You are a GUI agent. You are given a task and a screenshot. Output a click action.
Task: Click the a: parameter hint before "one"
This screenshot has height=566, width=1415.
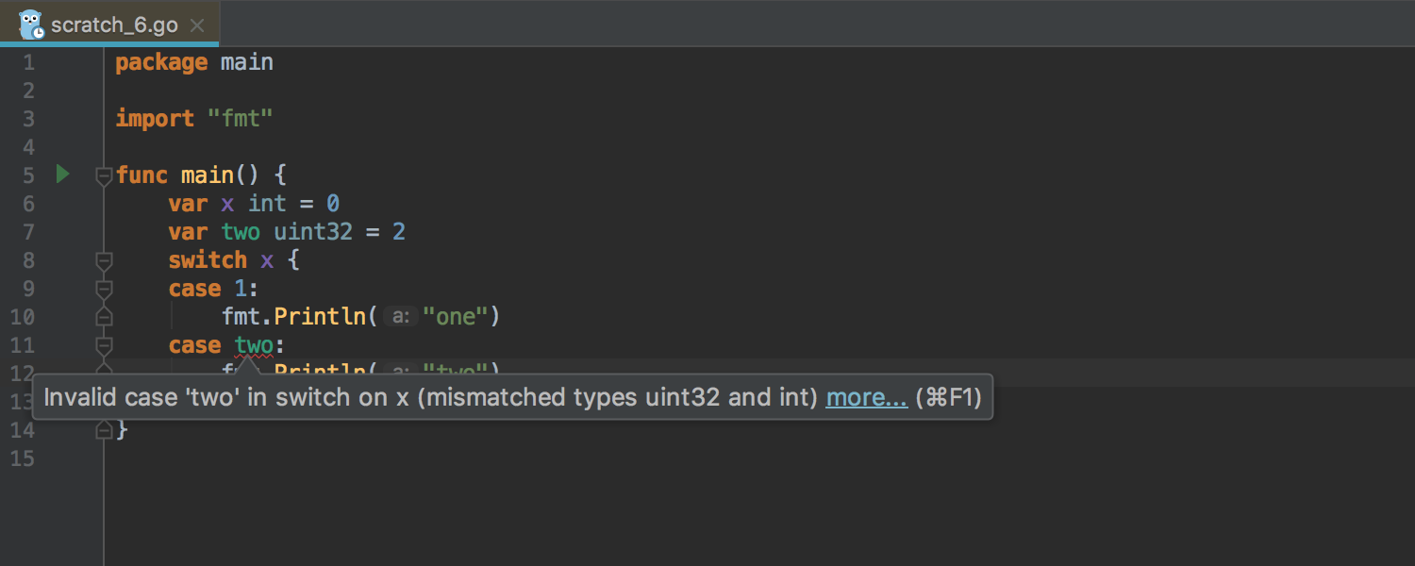click(401, 317)
